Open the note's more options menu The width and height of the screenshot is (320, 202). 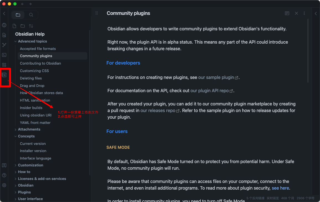[x=304, y=13]
